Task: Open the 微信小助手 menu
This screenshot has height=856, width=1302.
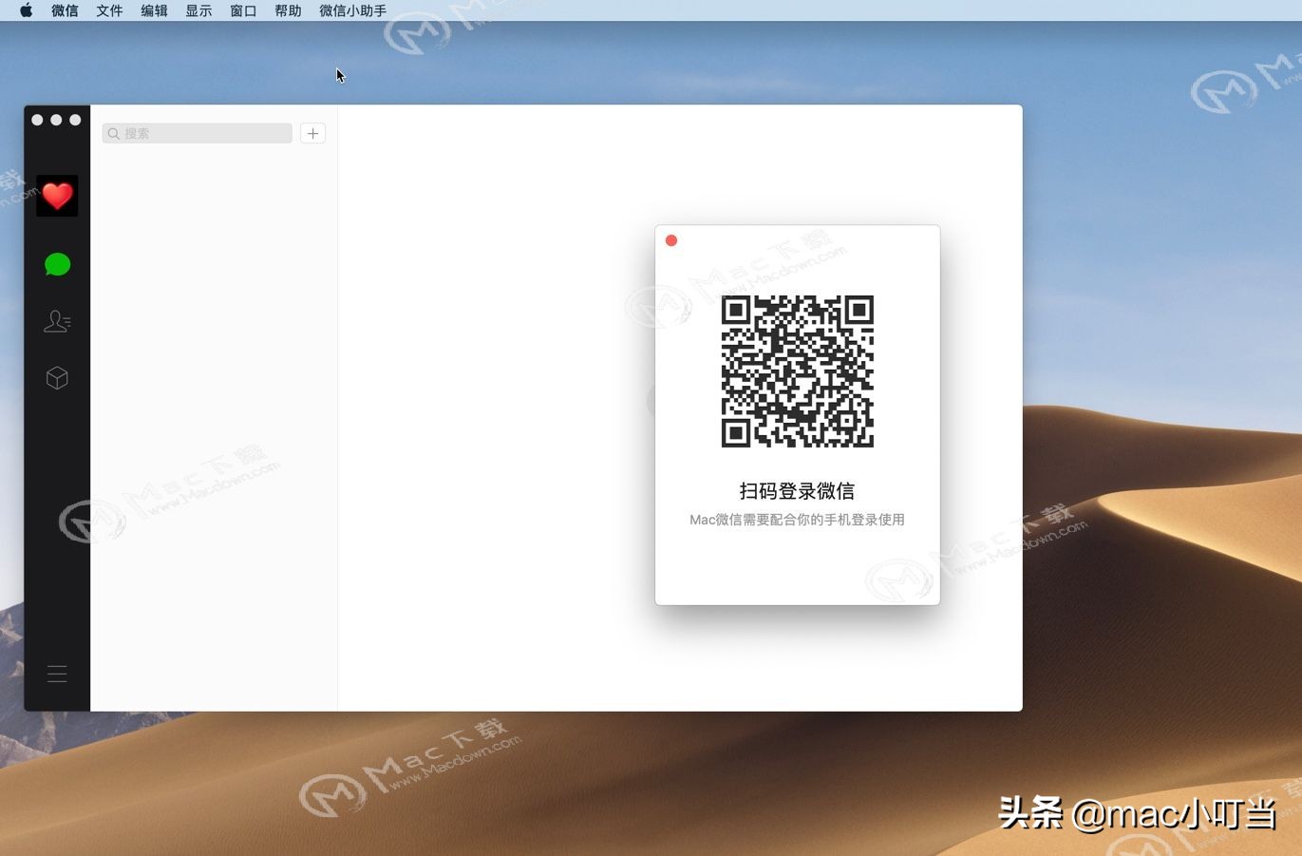Action: (351, 10)
